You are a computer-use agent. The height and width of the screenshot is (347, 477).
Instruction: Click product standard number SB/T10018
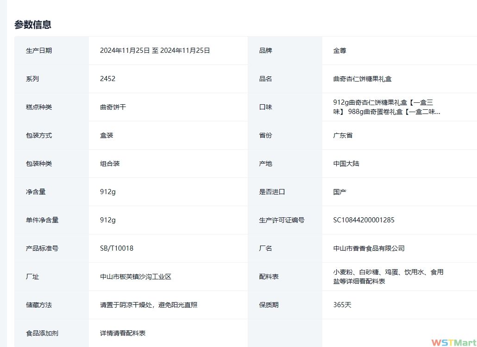click(x=116, y=248)
